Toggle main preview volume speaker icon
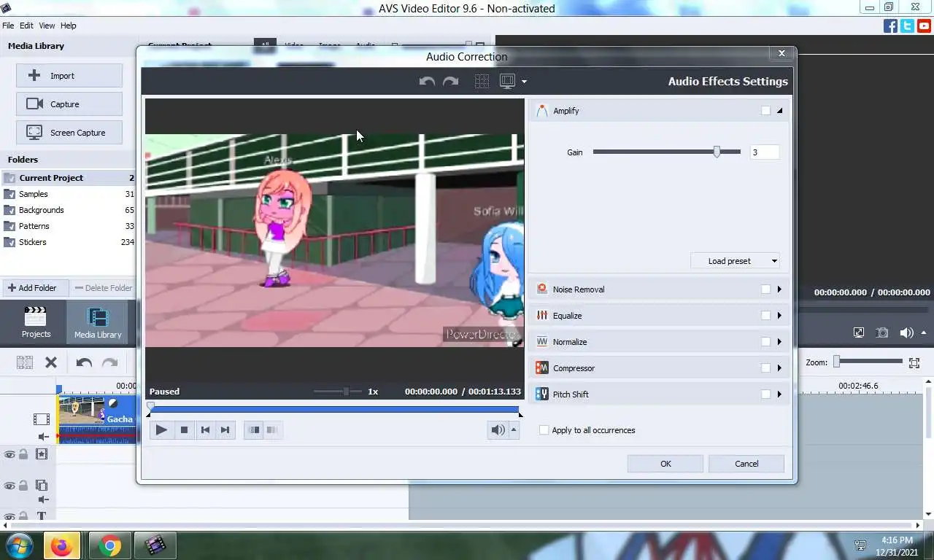934x560 pixels. (906, 332)
